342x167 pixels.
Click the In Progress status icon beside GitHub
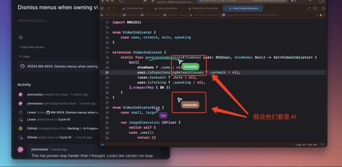coord(20,129)
